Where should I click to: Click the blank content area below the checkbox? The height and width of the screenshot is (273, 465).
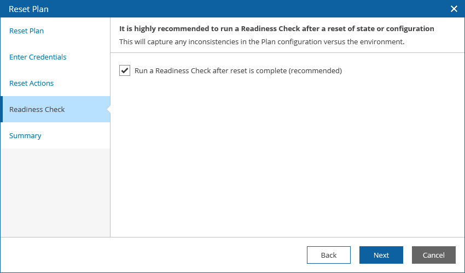[x=284, y=158]
